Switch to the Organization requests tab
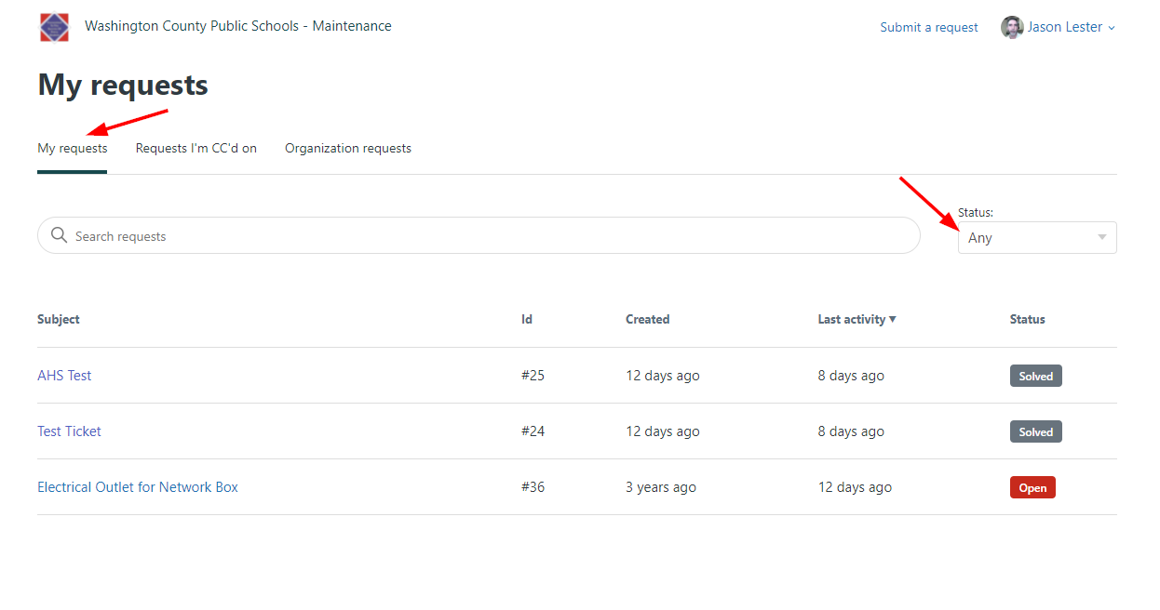Screen dimensions: 1160x610 (x=348, y=148)
